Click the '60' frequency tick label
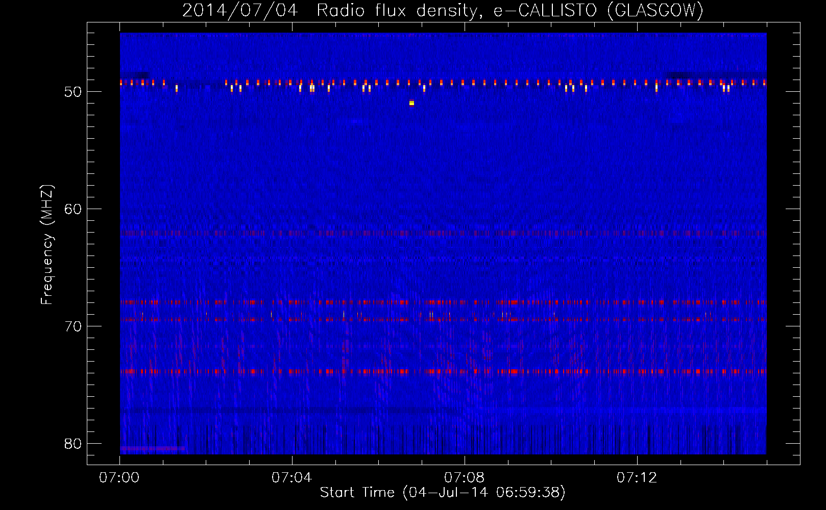 [73, 209]
